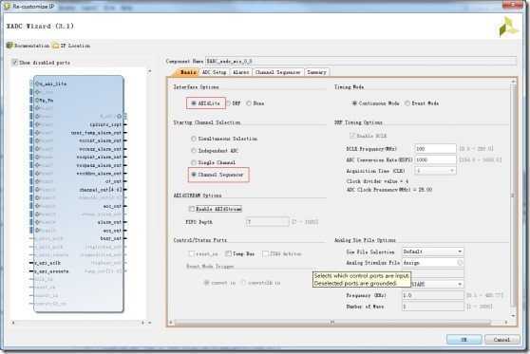The height and width of the screenshot is (354, 530).
Task: Open the Documentation link icon
Action: [9, 46]
